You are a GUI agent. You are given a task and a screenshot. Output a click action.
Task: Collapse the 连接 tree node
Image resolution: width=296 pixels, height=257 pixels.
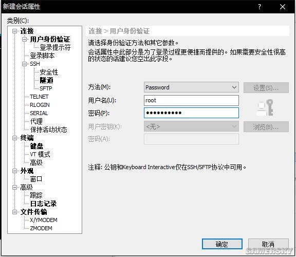point(14,31)
